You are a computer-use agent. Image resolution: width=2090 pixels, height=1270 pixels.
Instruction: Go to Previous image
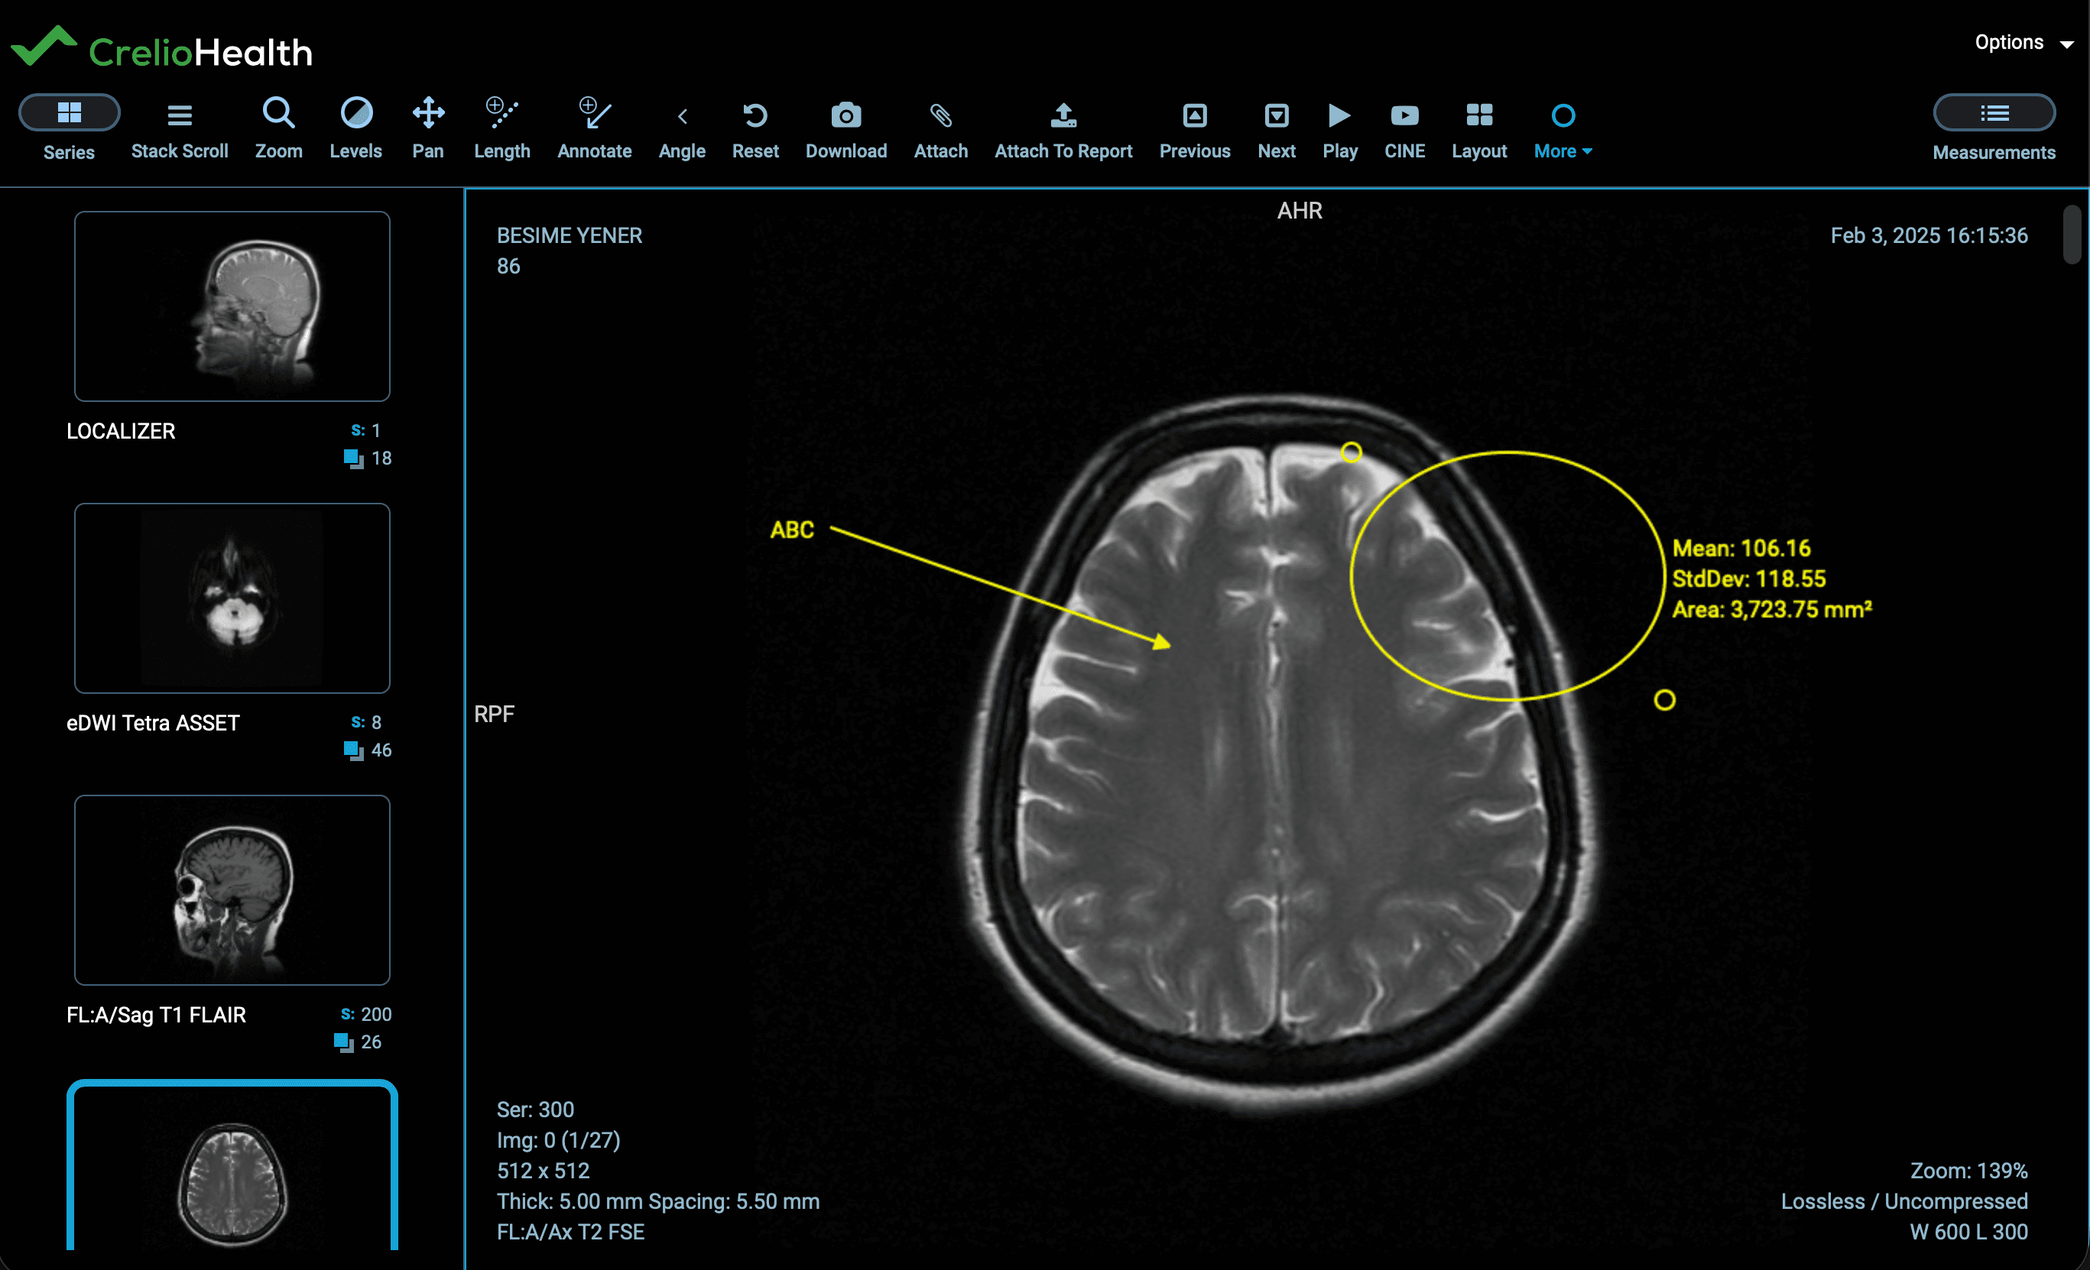[1194, 129]
